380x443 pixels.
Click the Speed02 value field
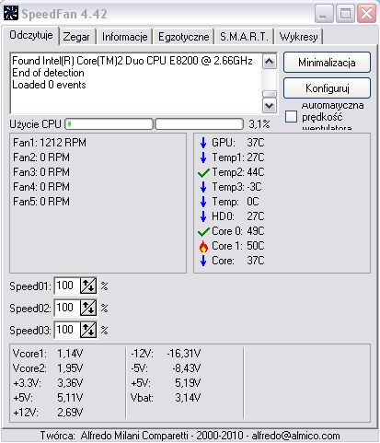(67, 308)
